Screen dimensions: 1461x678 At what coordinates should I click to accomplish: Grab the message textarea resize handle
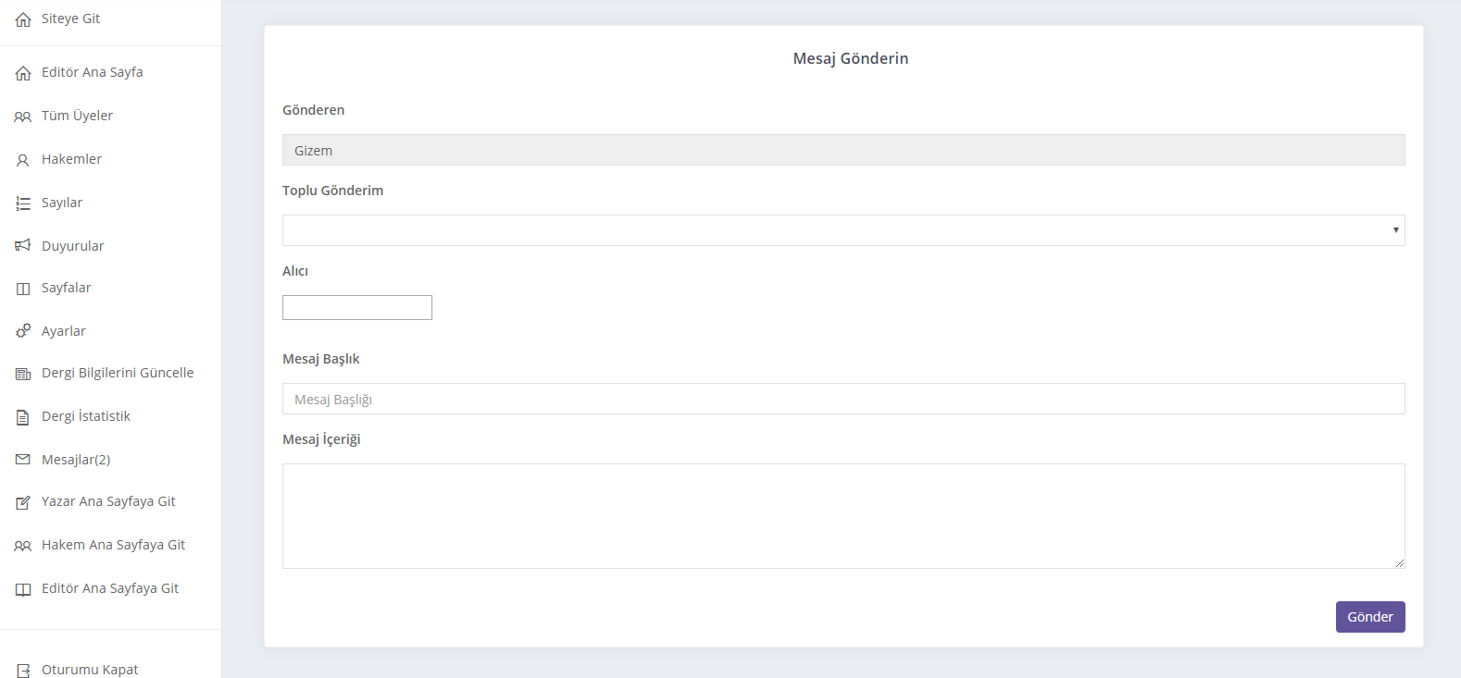[x=1399, y=562]
